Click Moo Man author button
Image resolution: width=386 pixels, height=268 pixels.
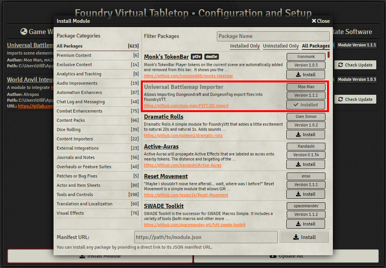point(306,87)
